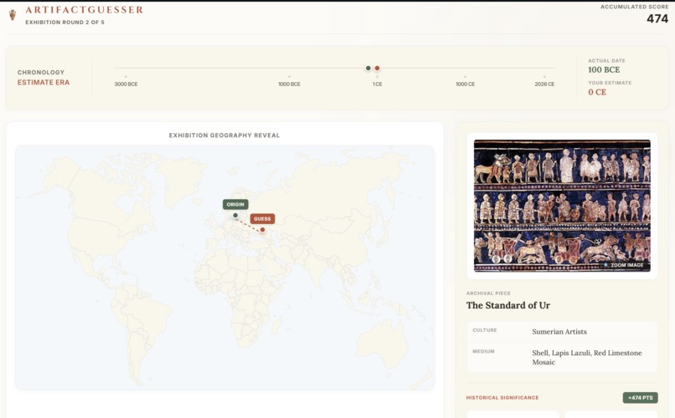Click the red Guess marker label on map
The image size is (675, 418).
262,219
